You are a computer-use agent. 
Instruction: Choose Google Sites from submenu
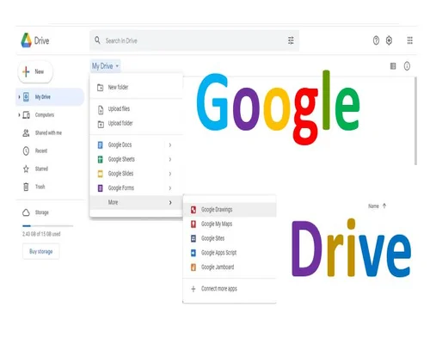[x=230, y=238]
